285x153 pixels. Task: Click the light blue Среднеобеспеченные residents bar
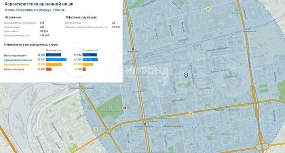coord(56,60)
